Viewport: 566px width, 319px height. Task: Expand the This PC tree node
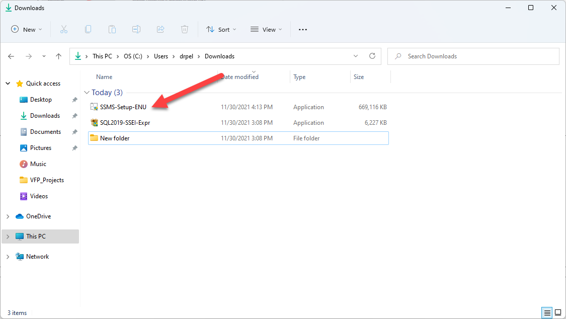tap(8, 236)
